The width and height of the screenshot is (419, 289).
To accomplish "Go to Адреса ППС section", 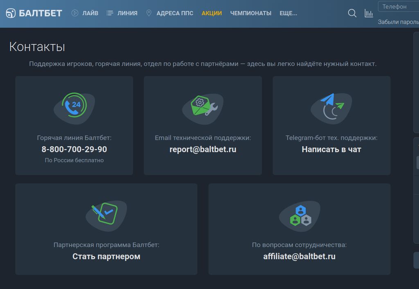I will point(175,13).
